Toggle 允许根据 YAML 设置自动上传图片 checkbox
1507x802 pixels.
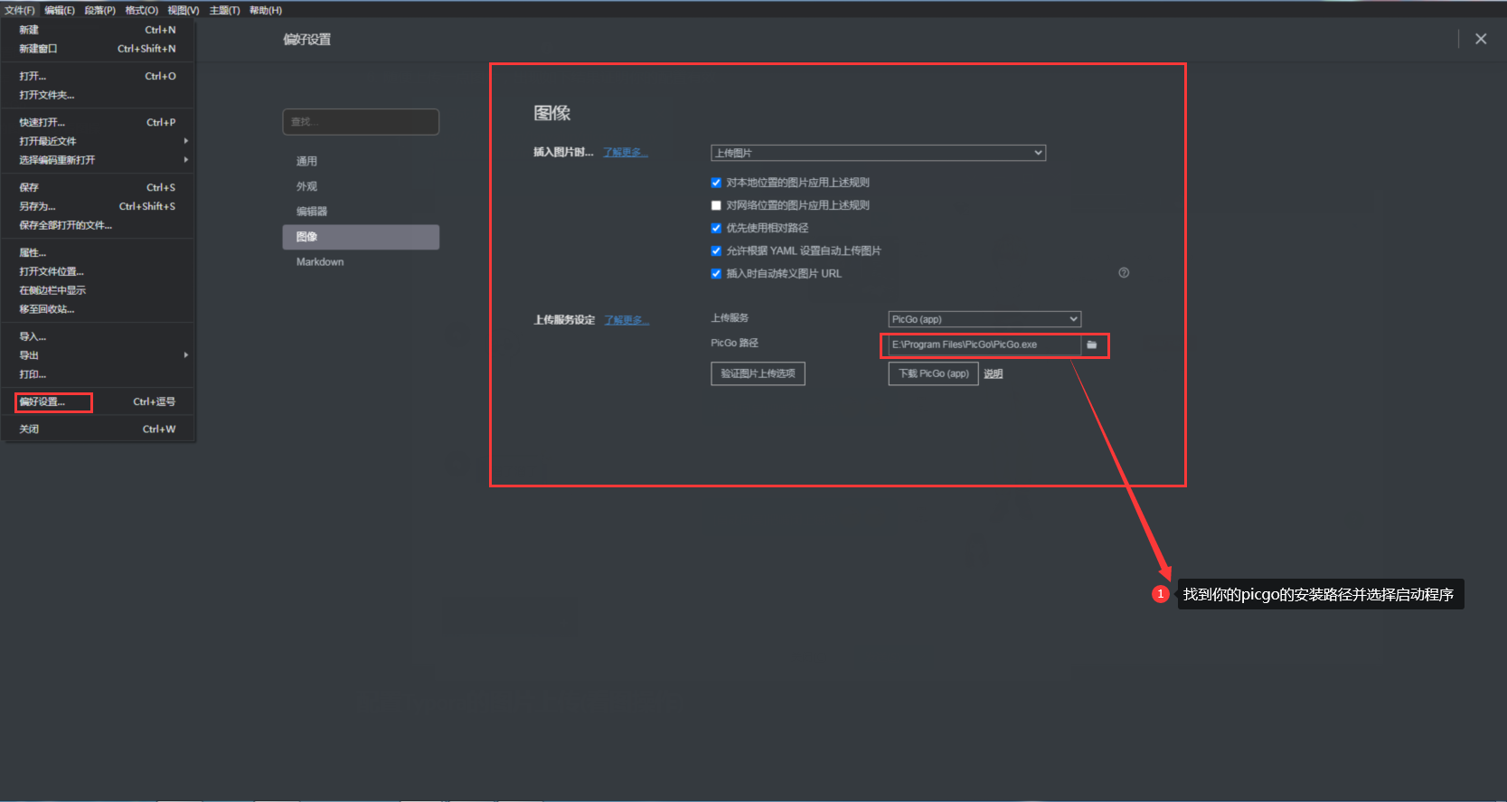[x=716, y=250]
